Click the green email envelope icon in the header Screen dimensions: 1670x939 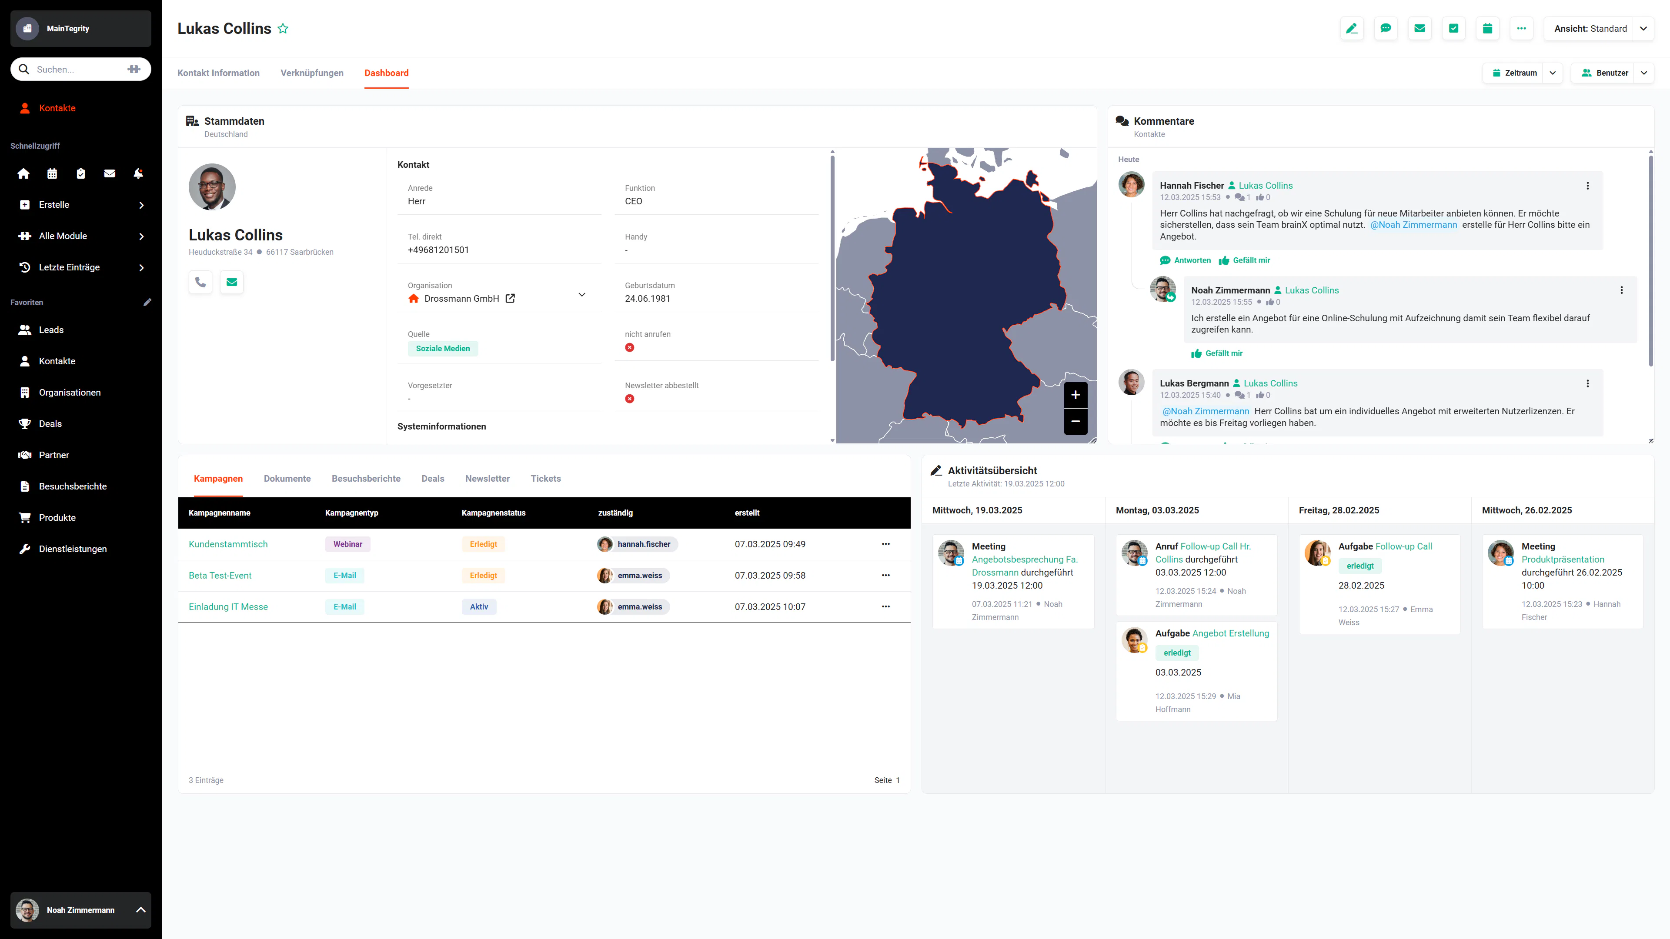coord(1420,29)
